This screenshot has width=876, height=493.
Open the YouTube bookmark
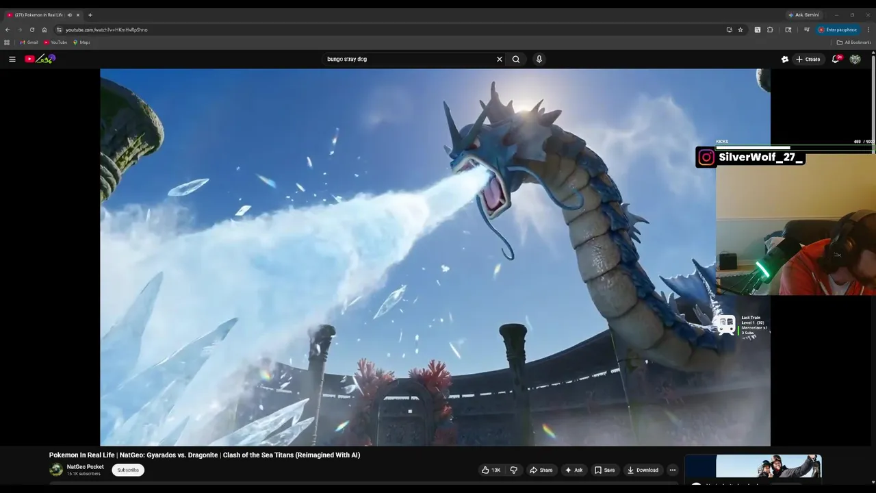[x=56, y=42]
